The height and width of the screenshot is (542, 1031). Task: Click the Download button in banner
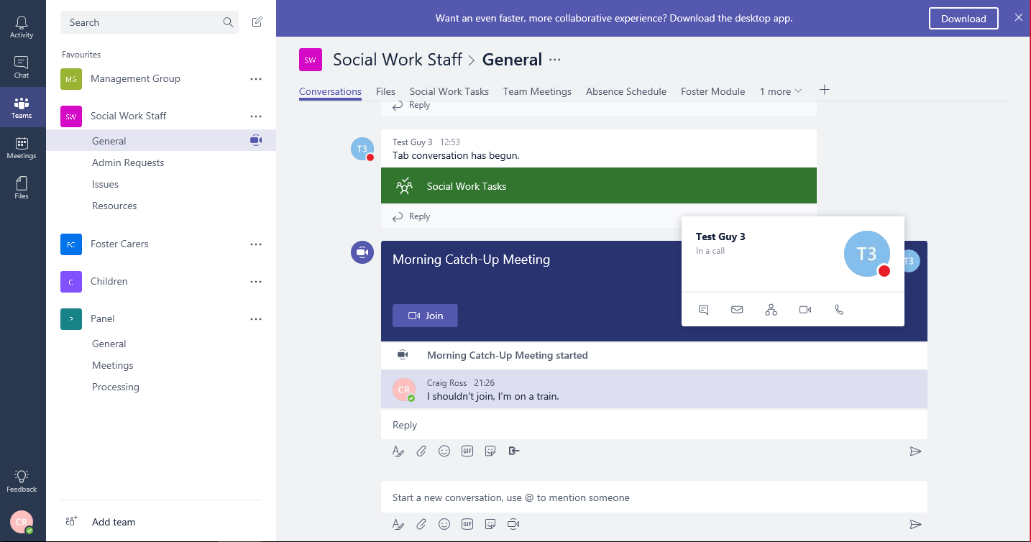pyautogui.click(x=963, y=19)
